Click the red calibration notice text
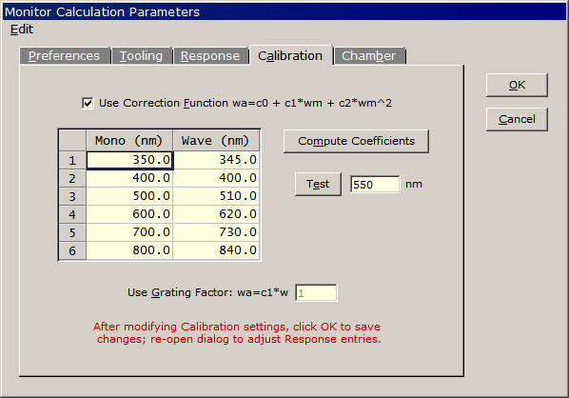Screen dimensions: 569x398 point(237,332)
